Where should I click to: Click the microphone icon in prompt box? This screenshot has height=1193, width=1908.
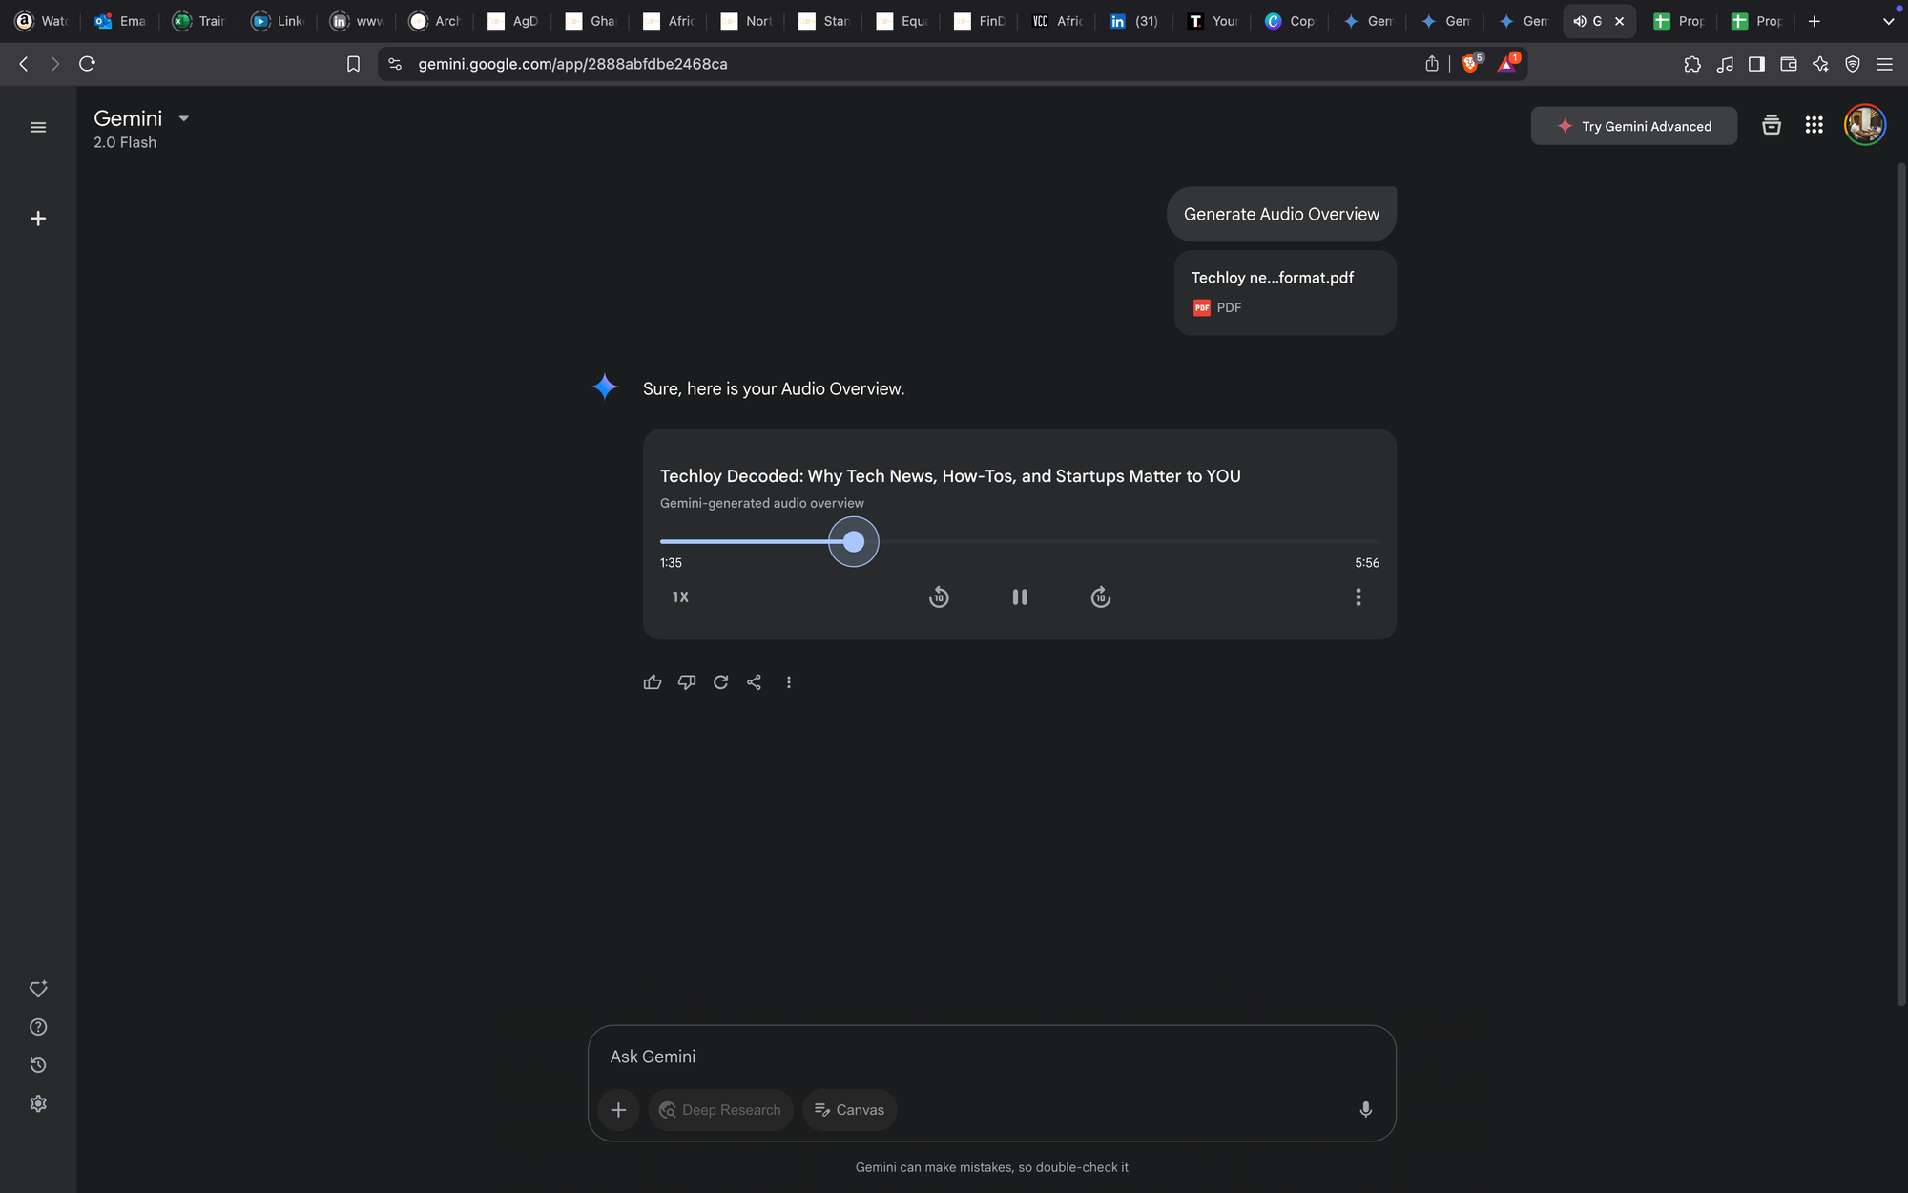(x=1365, y=1109)
